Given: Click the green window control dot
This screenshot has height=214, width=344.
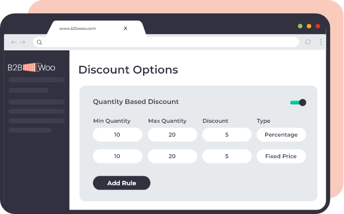Looking at the screenshot, I should tap(300, 26).
